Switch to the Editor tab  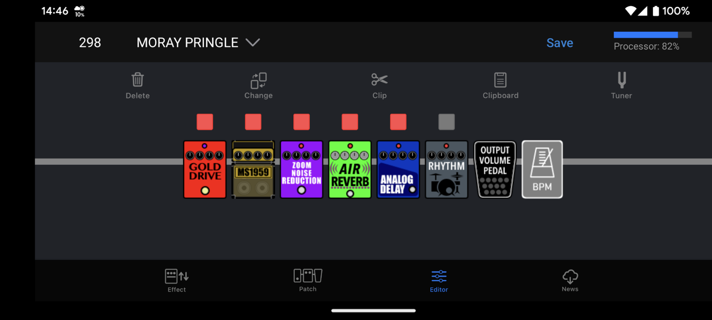(x=439, y=281)
